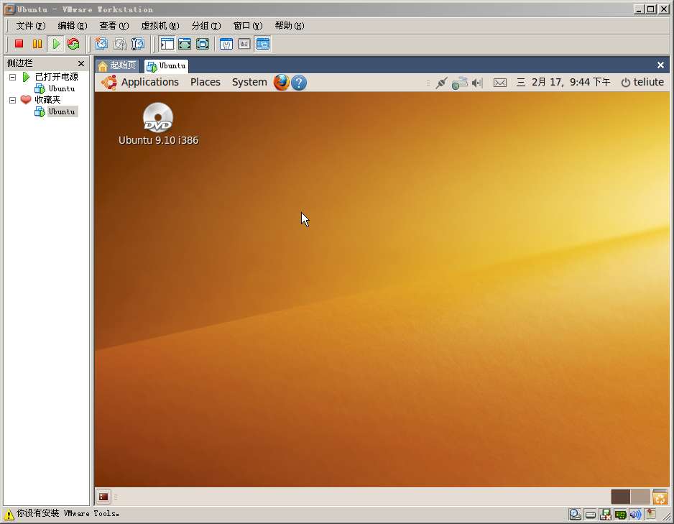Close the current tab with the white X
Screen dimensions: 674x524
tap(660, 65)
